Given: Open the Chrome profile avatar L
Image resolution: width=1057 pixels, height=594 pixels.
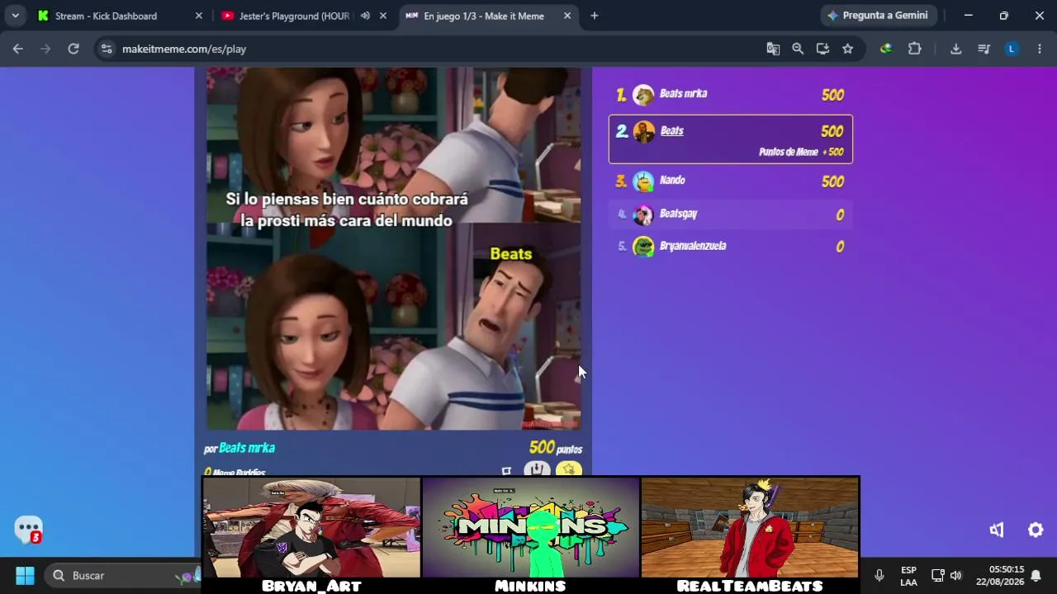Looking at the screenshot, I should pos(1012,49).
